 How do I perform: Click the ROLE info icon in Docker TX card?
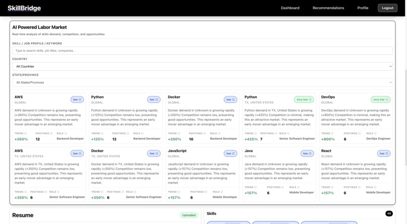point(135,192)
